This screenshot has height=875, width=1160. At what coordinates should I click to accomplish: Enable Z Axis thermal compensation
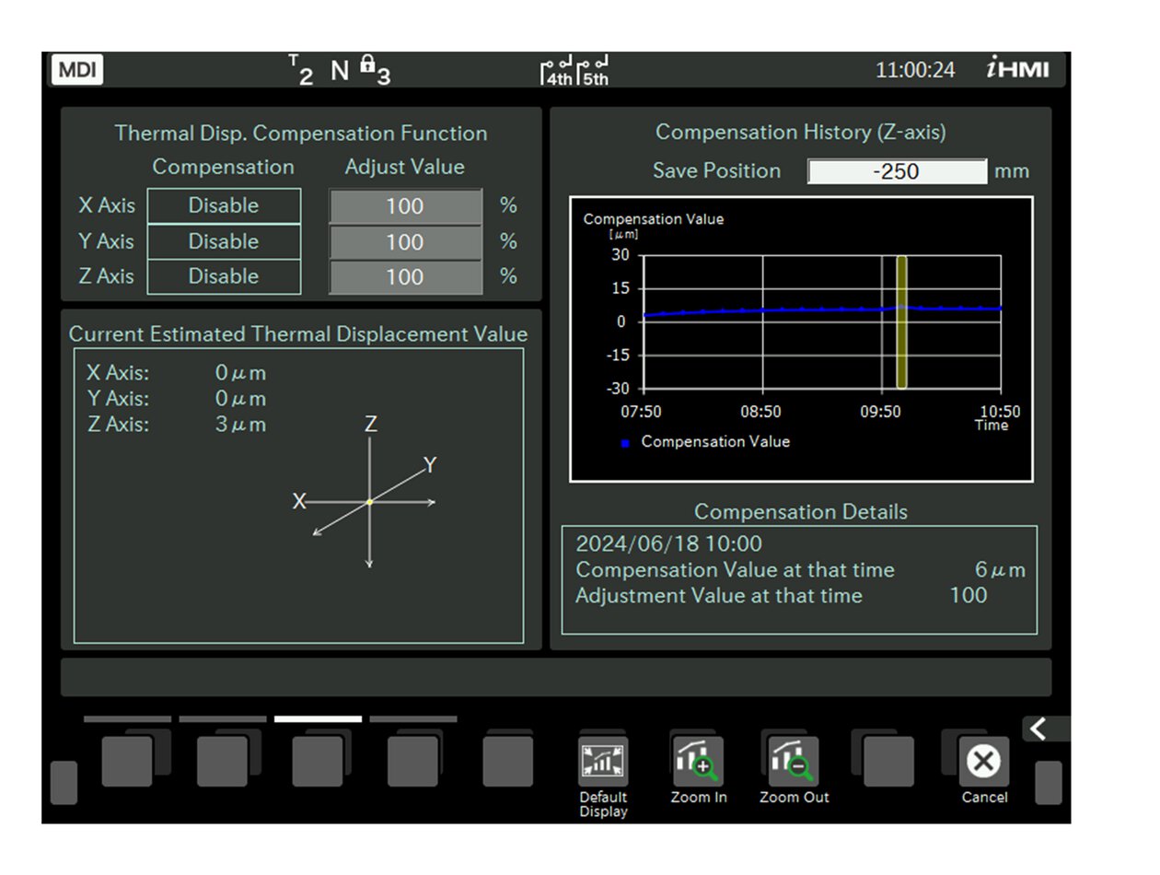(224, 276)
